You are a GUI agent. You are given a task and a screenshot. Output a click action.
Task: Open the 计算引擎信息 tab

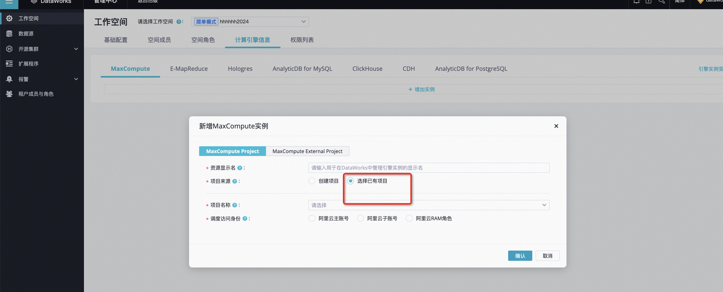point(252,40)
